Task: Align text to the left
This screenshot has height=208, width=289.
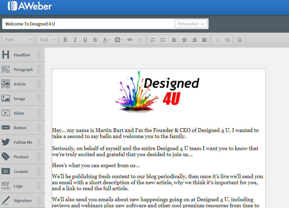Action: pyautogui.click(x=174, y=40)
